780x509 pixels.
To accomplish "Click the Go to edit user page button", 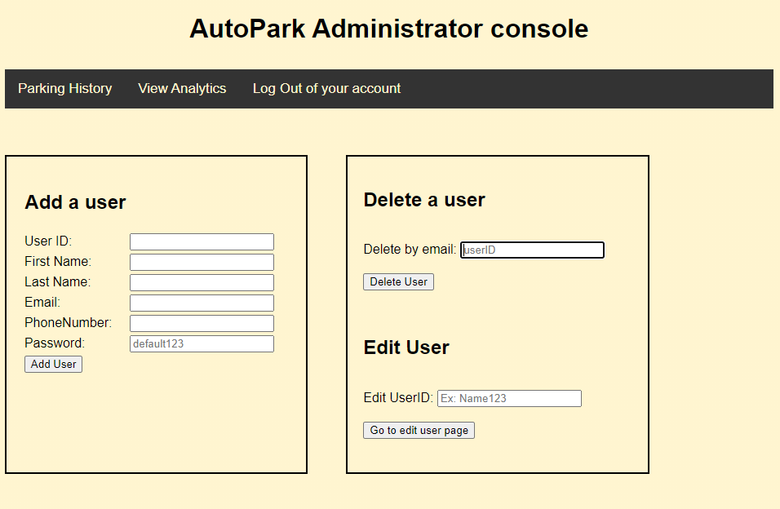I will tap(419, 430).
